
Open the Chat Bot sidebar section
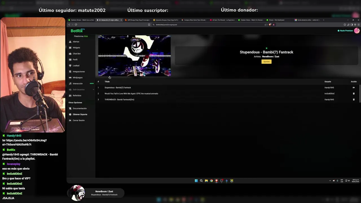tap(76, 54)
